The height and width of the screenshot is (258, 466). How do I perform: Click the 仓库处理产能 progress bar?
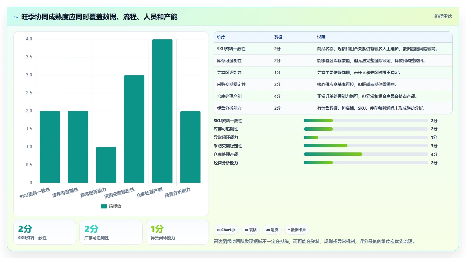point(366,154)
